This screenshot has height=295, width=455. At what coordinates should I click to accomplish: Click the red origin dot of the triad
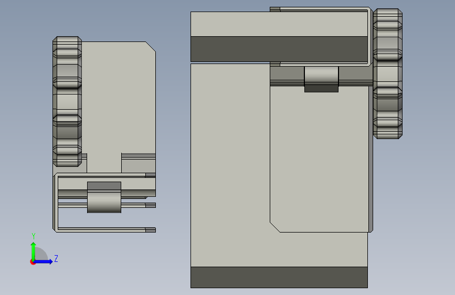pos(33,262)
